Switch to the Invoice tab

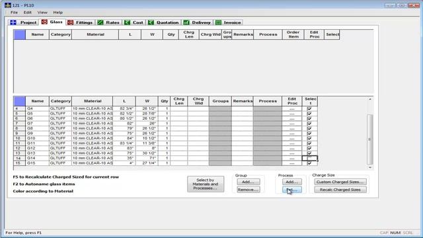tap(229, 22)
